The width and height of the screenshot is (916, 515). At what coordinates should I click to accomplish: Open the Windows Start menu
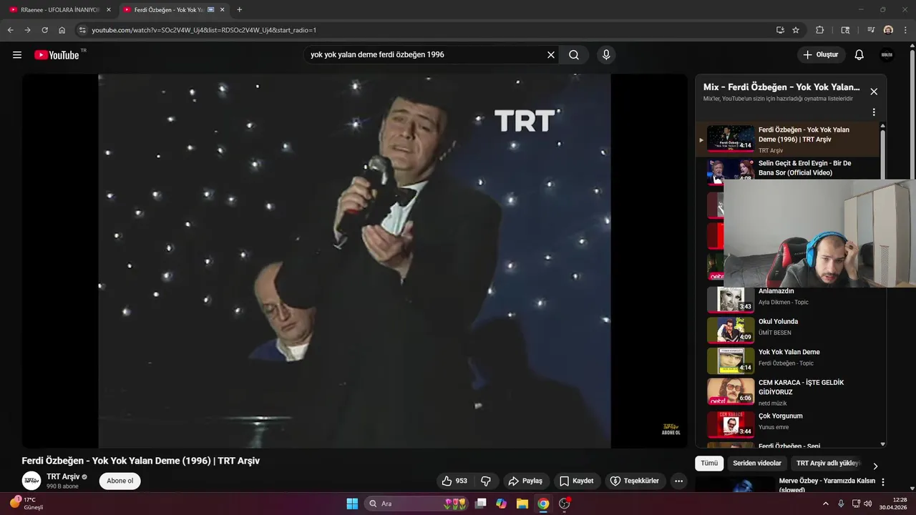point(352,504)
